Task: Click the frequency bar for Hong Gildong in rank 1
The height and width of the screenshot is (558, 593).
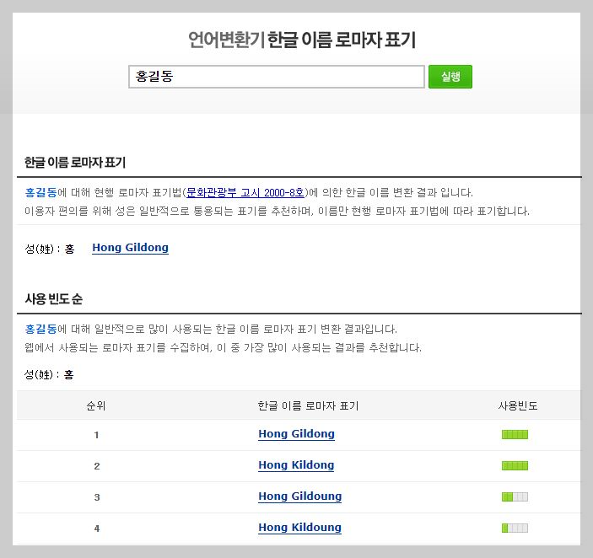Action: point(515,434)
